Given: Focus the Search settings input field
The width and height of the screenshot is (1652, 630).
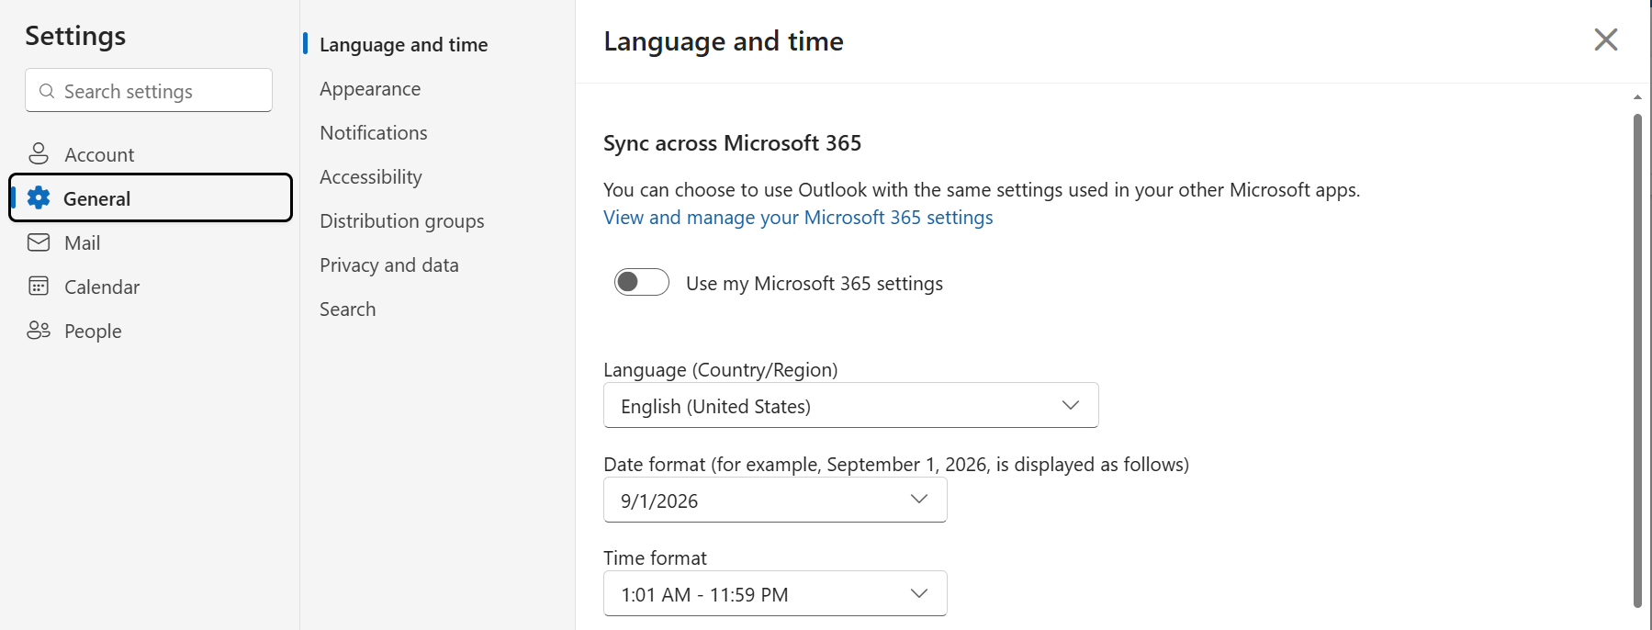Looking at the screenshot, I should 149,90.
